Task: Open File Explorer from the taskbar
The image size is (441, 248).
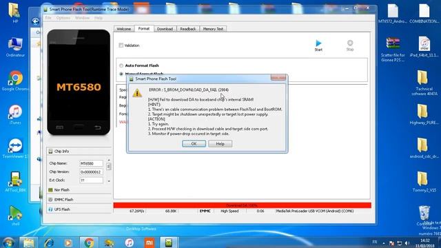Action: 28,242
